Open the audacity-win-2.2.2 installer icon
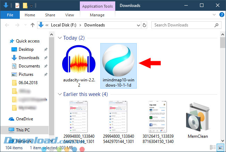226x152 pixels. [x=79, y=59]
